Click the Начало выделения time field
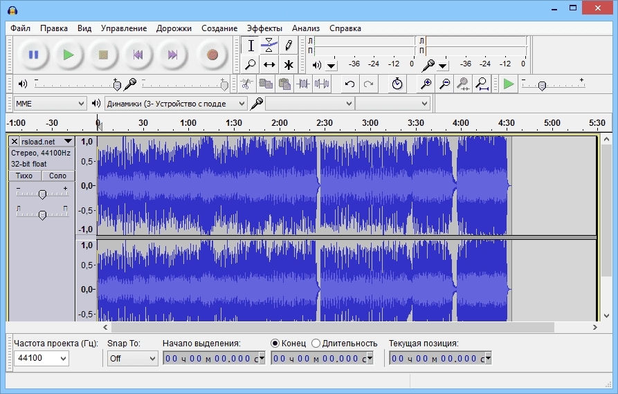 (x=214, y=359)
